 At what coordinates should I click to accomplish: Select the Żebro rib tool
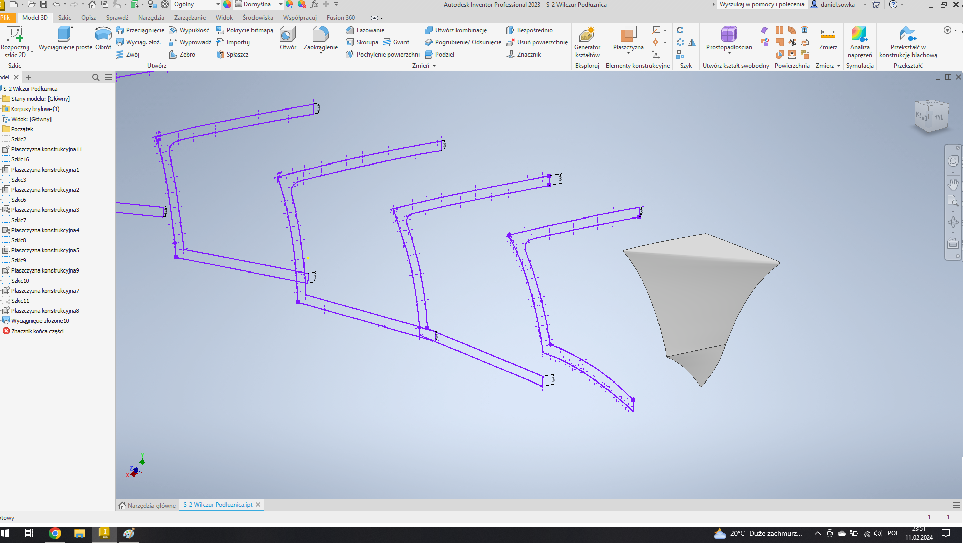coord(182,54)
